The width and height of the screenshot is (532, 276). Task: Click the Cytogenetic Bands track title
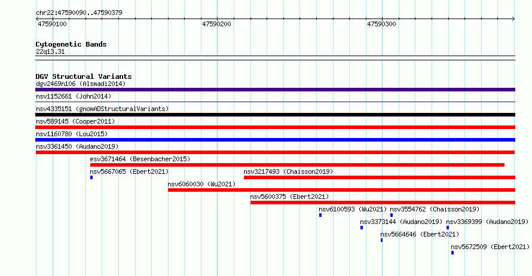[71, 44]
